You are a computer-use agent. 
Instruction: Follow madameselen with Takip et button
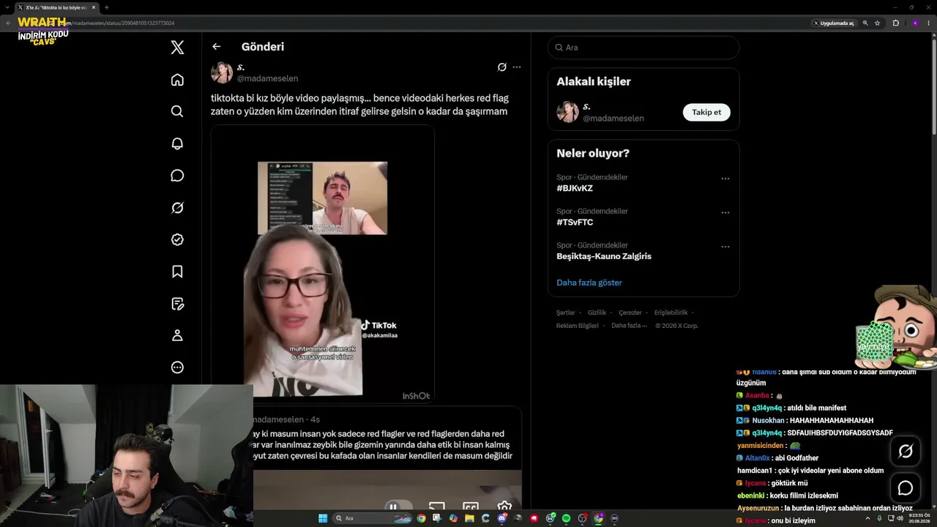click(x=706, y=112)
